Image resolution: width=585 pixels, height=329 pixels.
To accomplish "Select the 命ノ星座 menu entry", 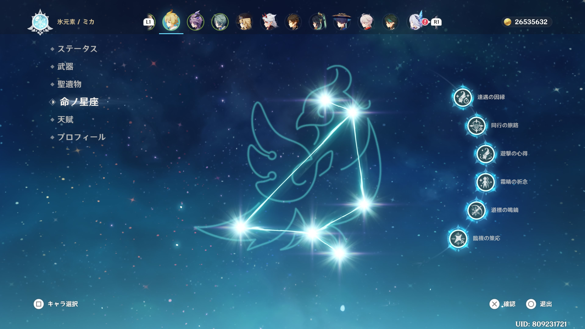I will click(x=79, y=102).
